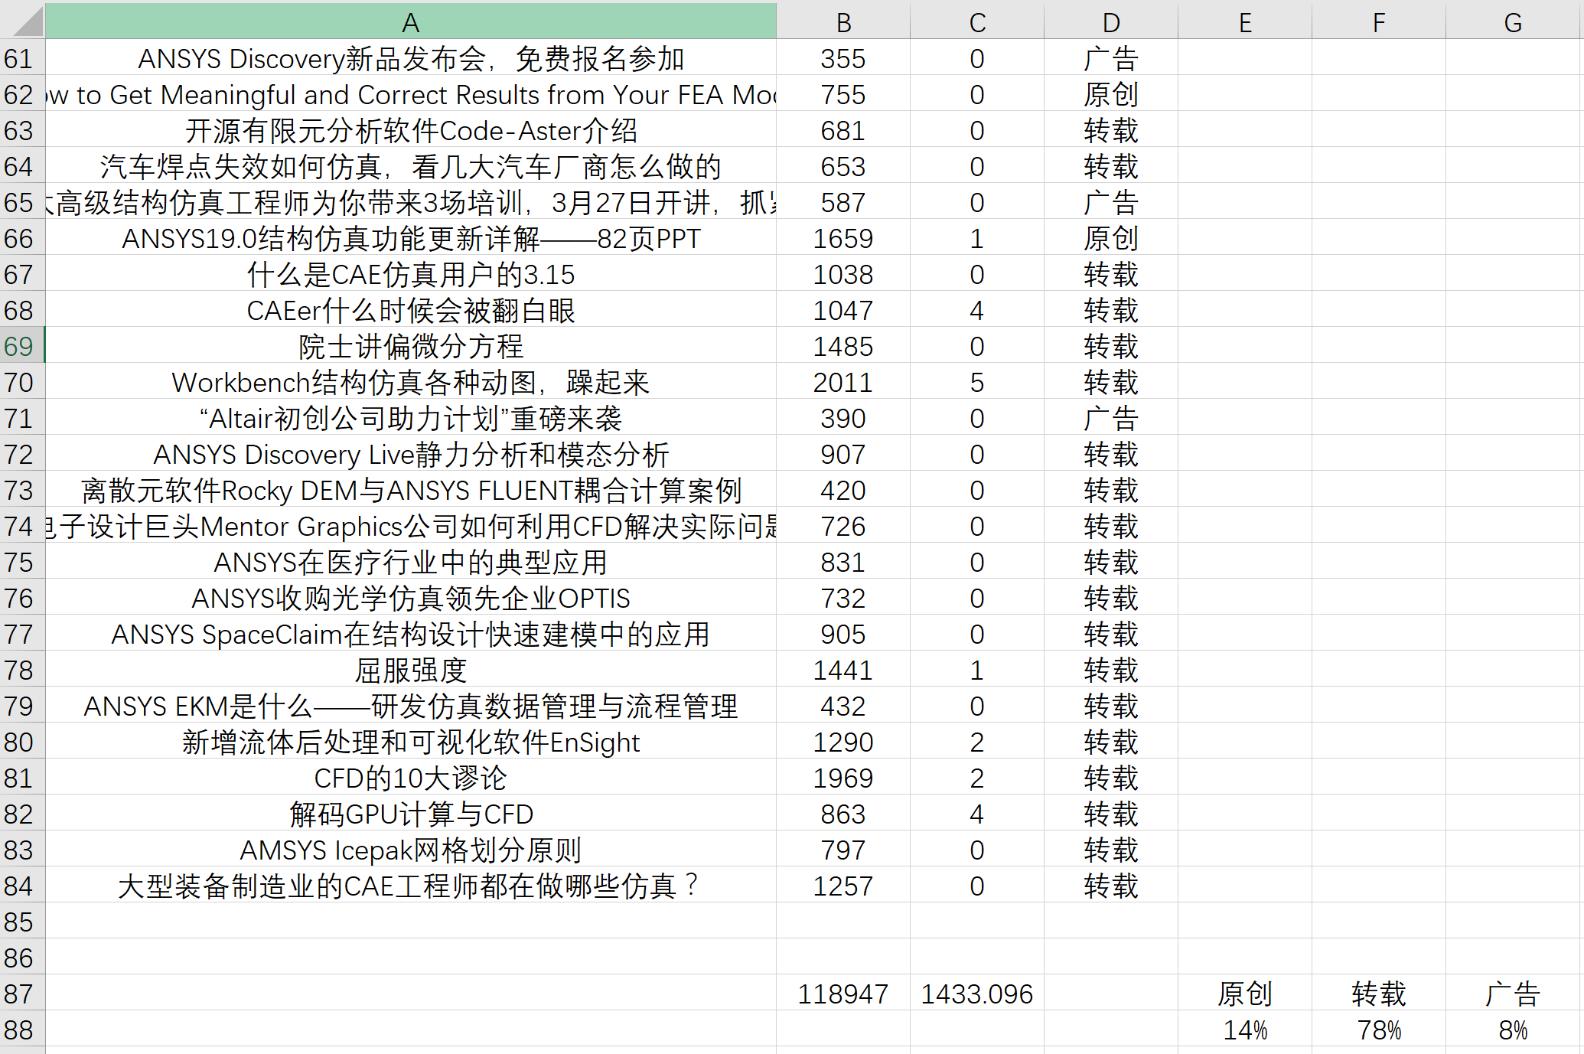Click cell '新增流体后处理和可视化软件EnSight'
The width and height of the screenshot is (1584, 1054).
411,742
